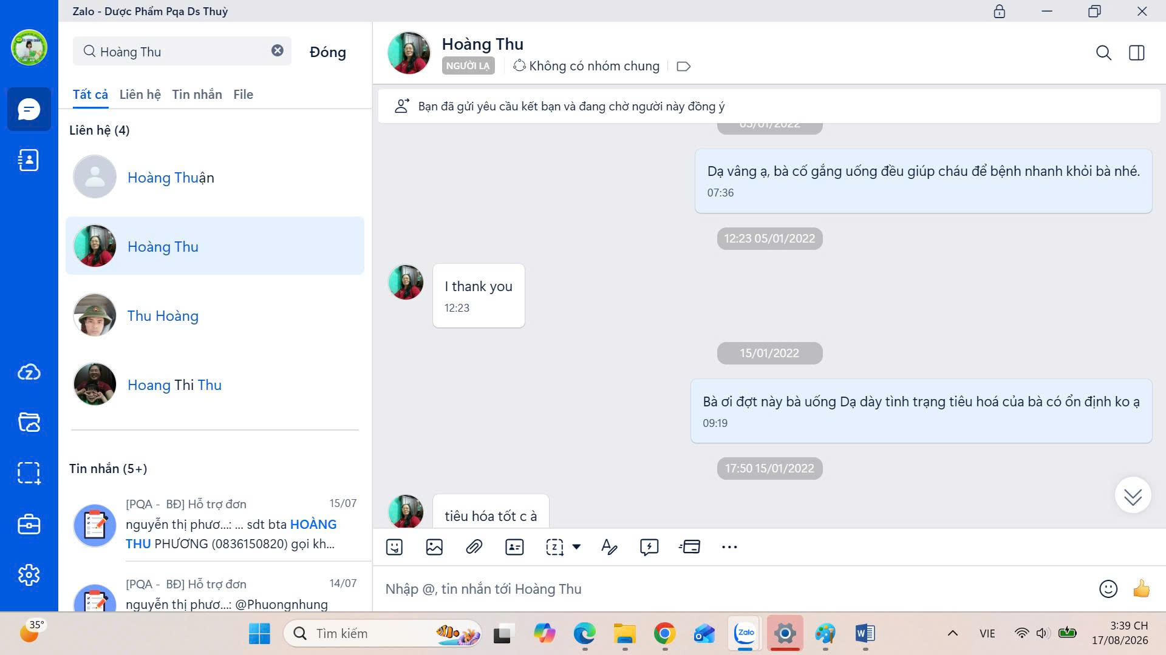1166x655 pixels.
Task: Switch to the Tin nhắn tab
Action: point(197,95)
